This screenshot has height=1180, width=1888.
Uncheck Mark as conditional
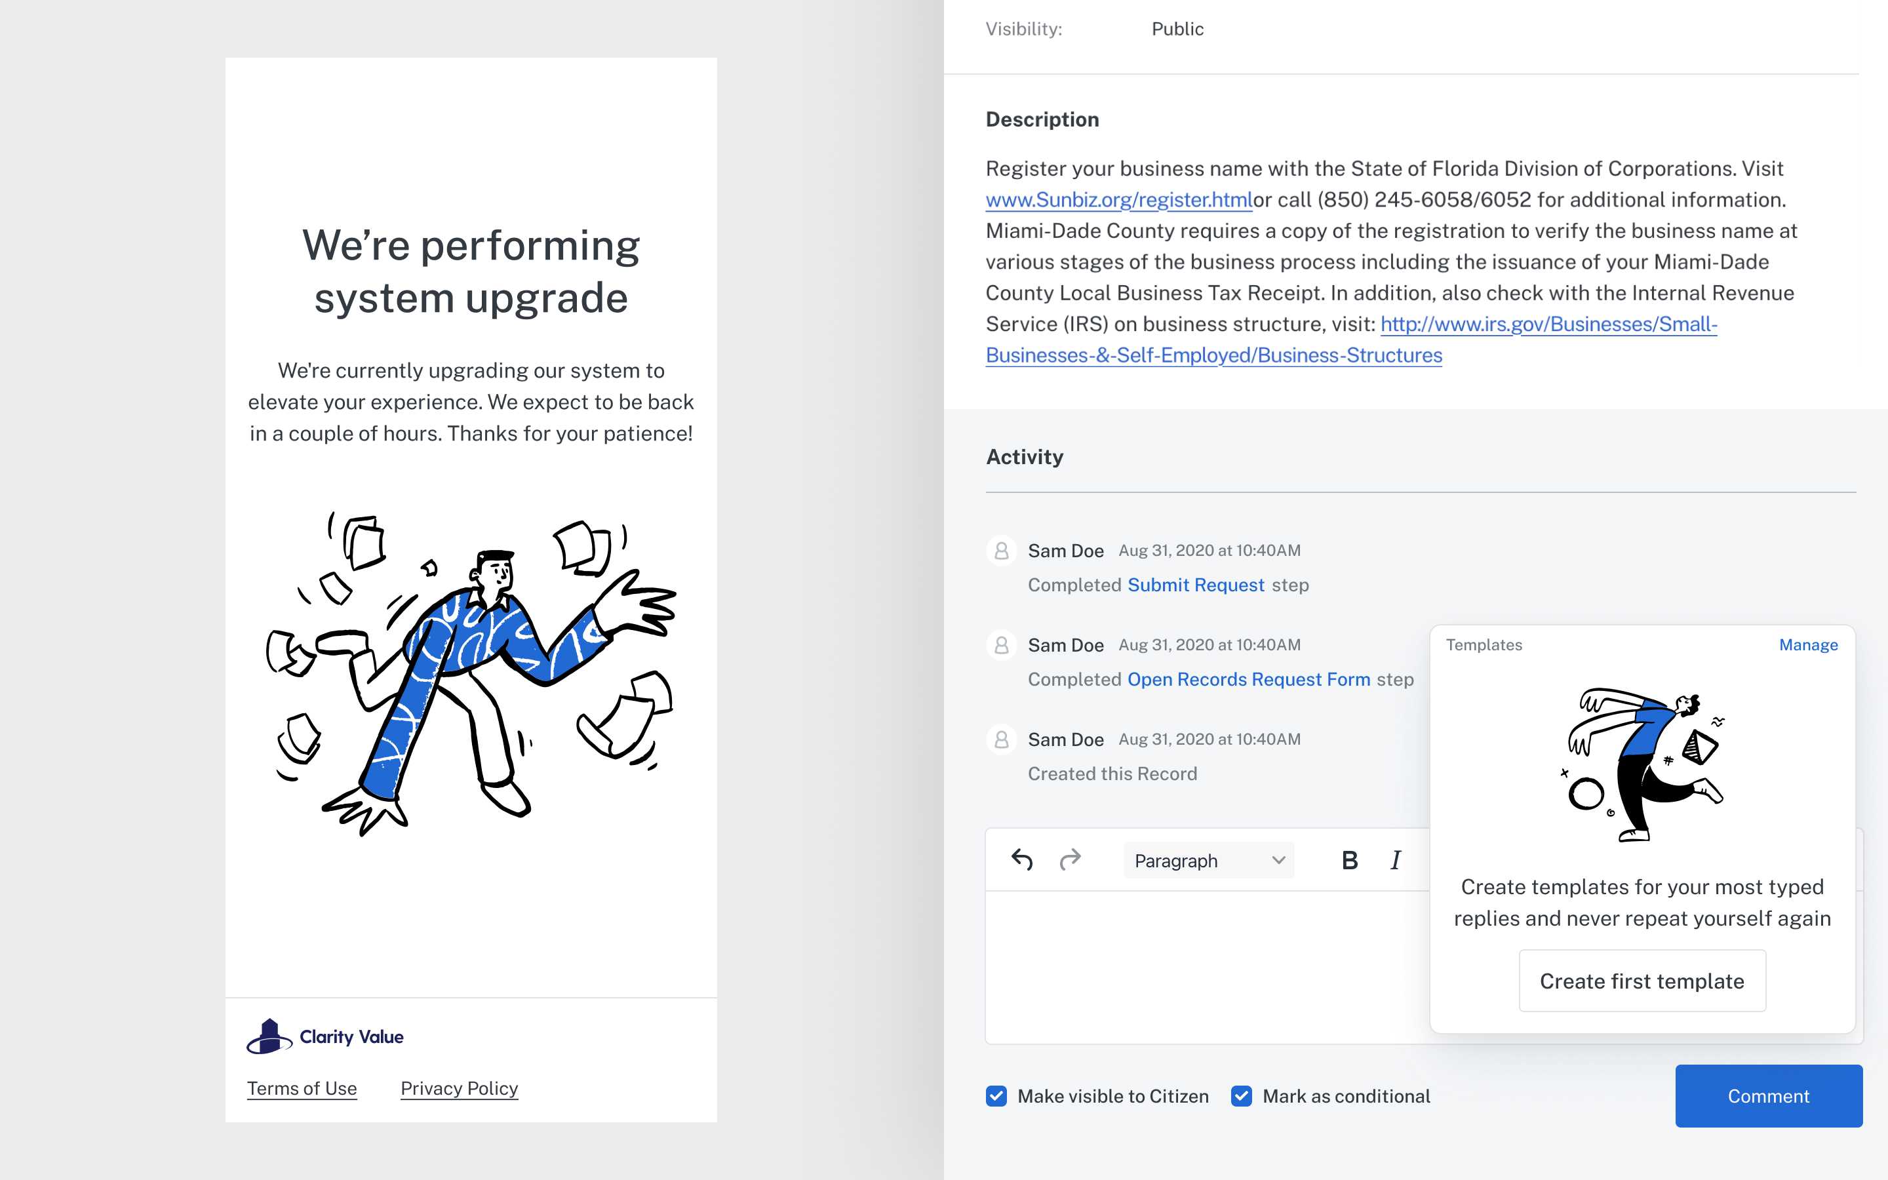coord(1241,1095)
